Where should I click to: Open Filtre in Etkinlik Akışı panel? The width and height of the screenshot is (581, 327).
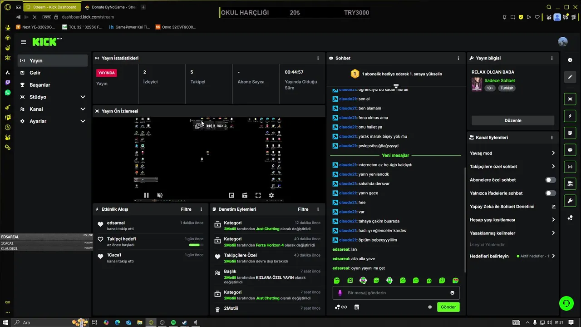click(x=186, y=209)
